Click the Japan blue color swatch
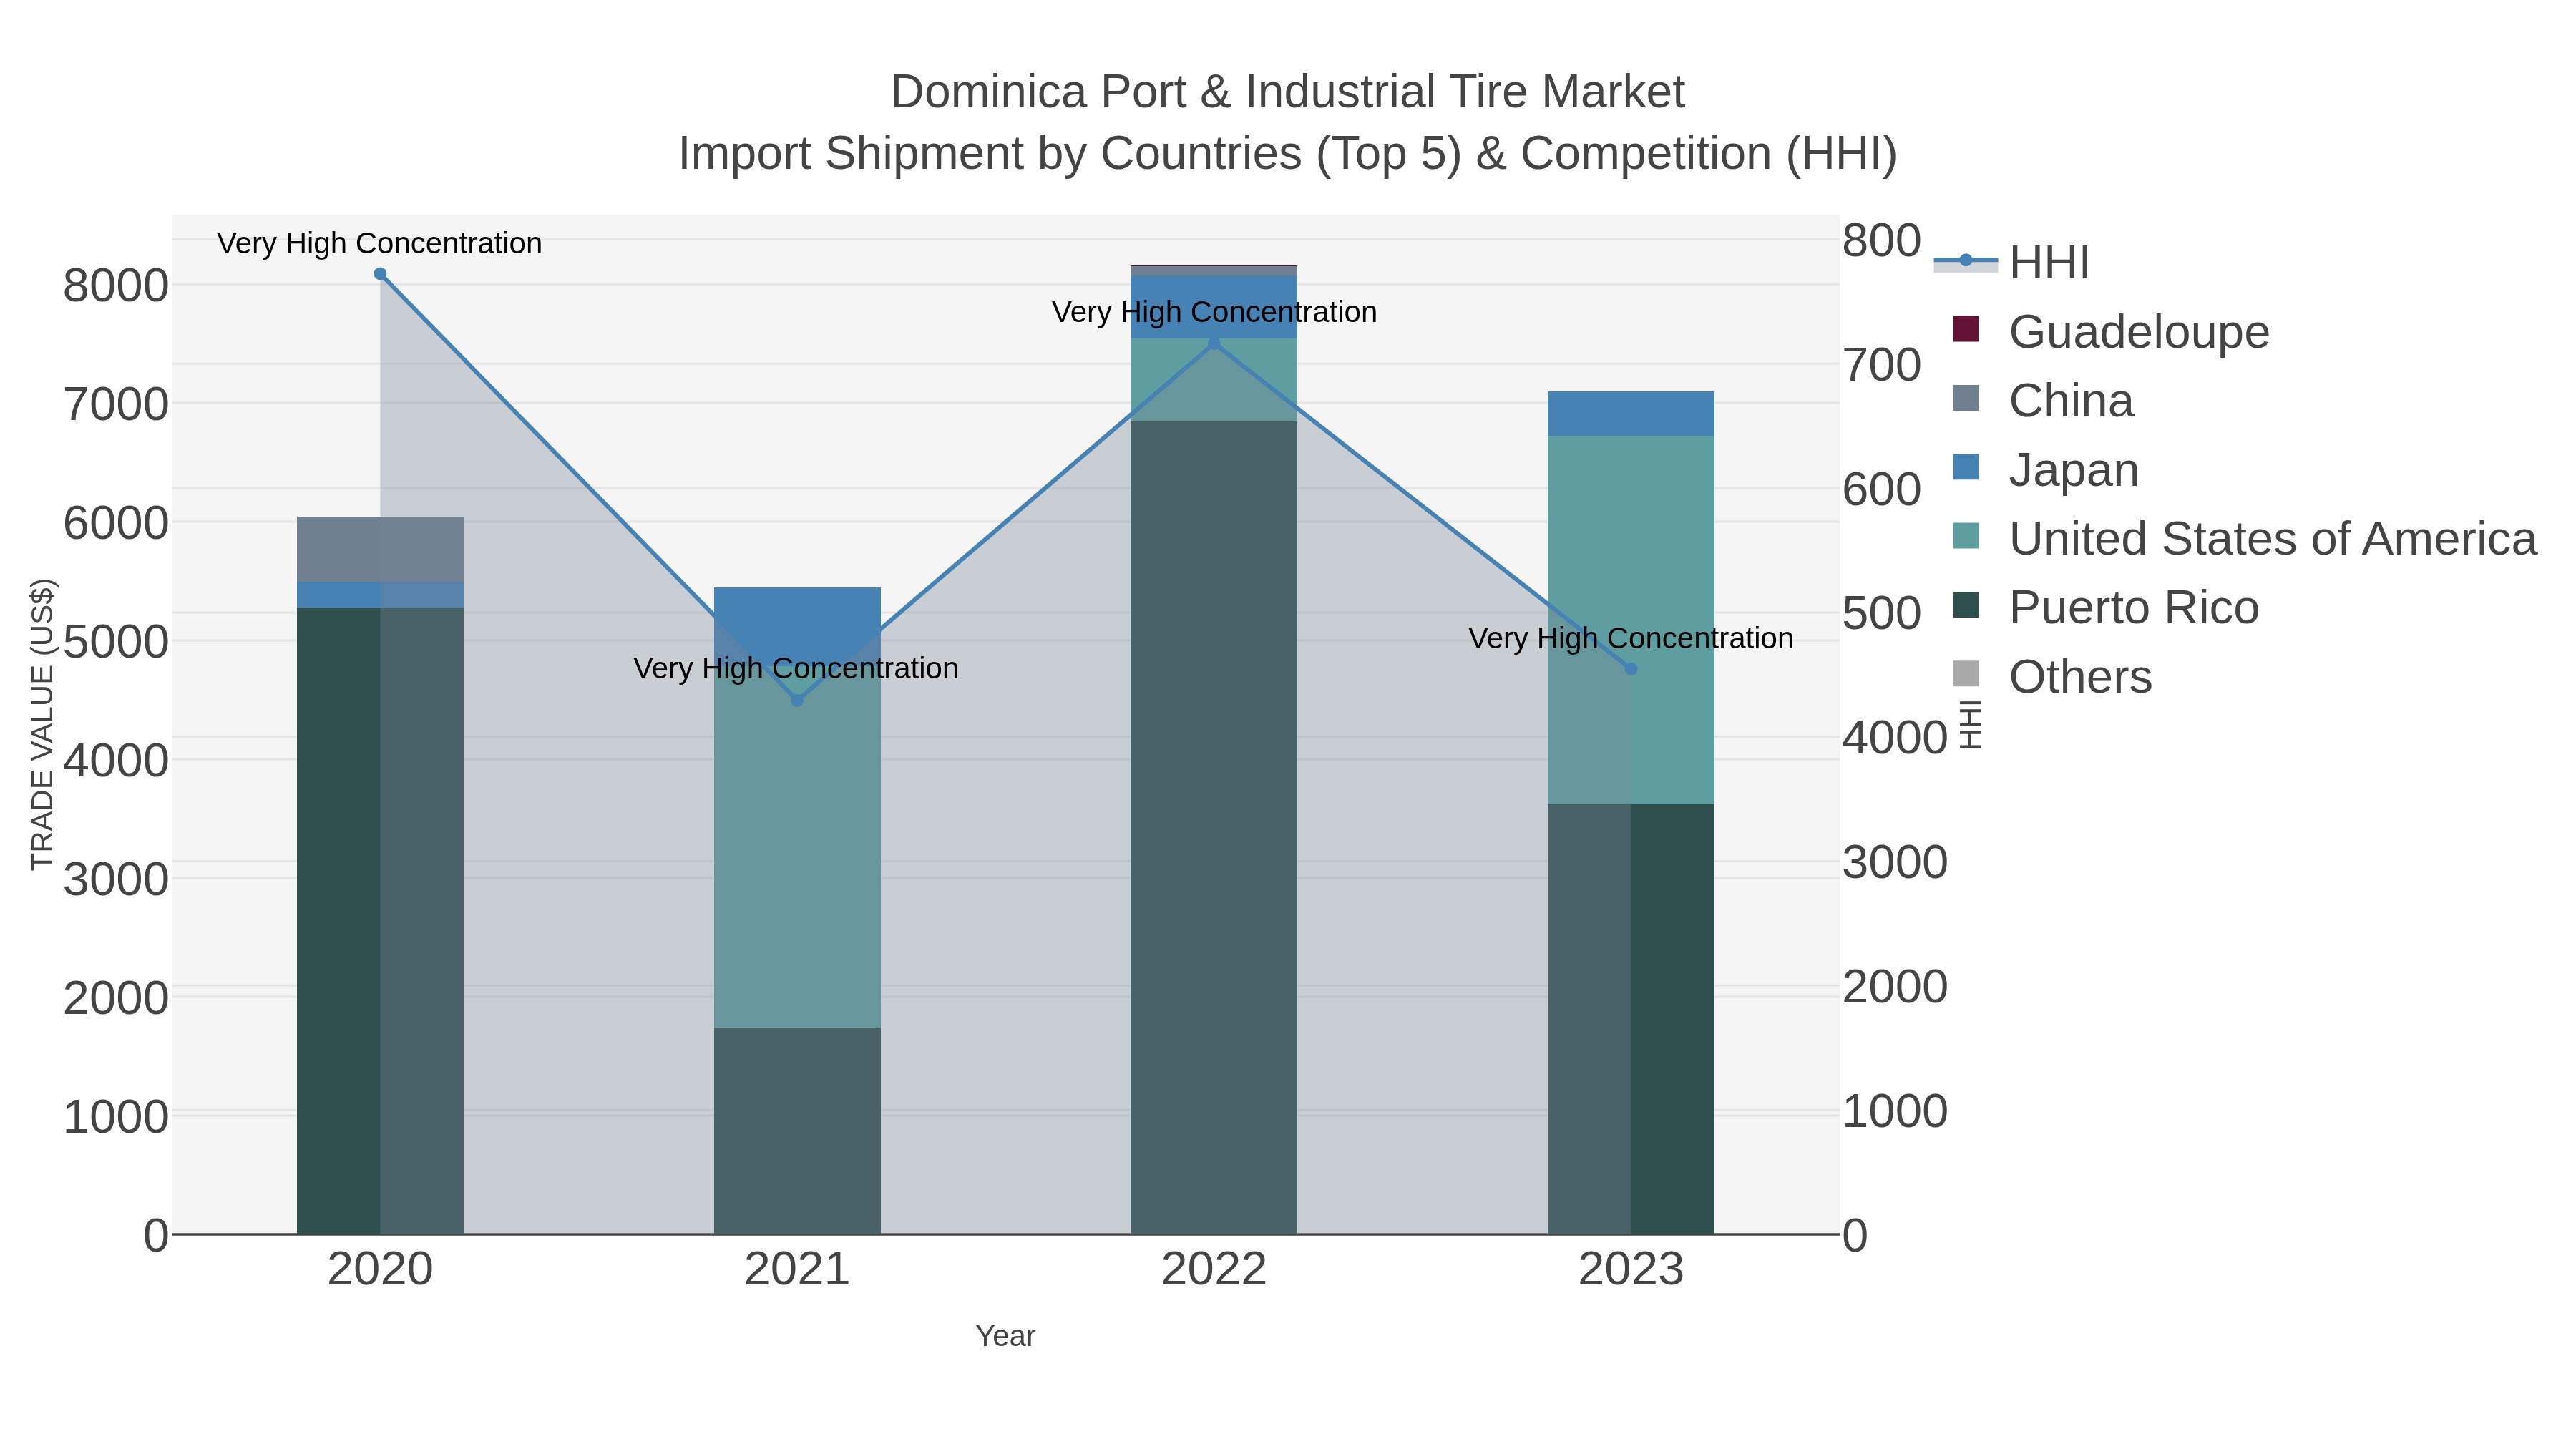2576x1449 pixels. 1966,467
